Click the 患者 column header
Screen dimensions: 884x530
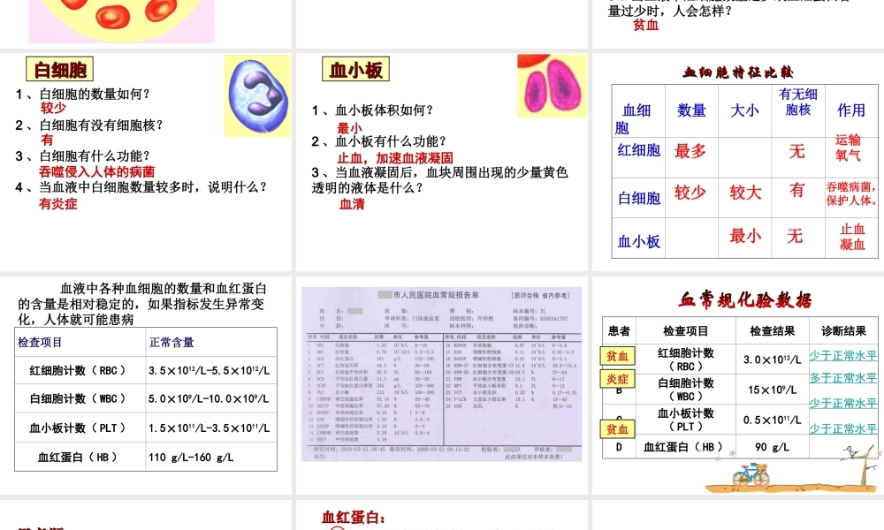click(619, 331)
